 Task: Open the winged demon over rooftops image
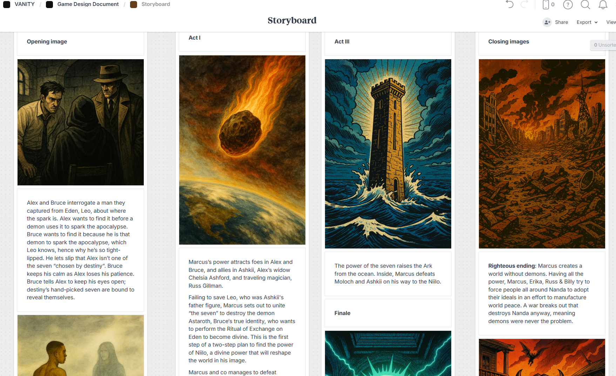pos(542,357)
